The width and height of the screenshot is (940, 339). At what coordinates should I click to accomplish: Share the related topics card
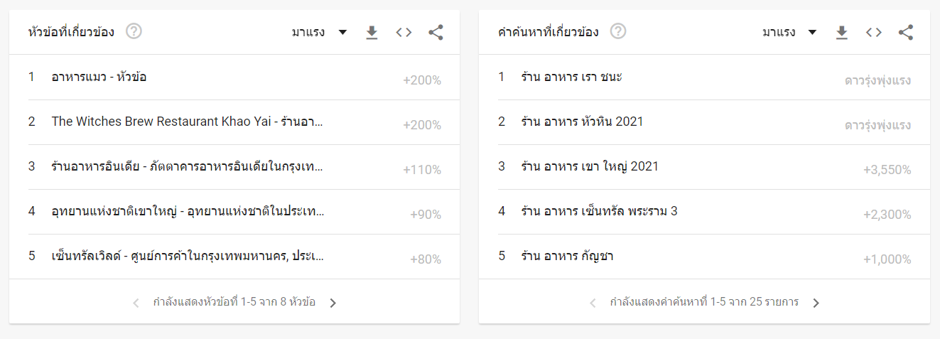pyautogui.click(x=436, y=32)
